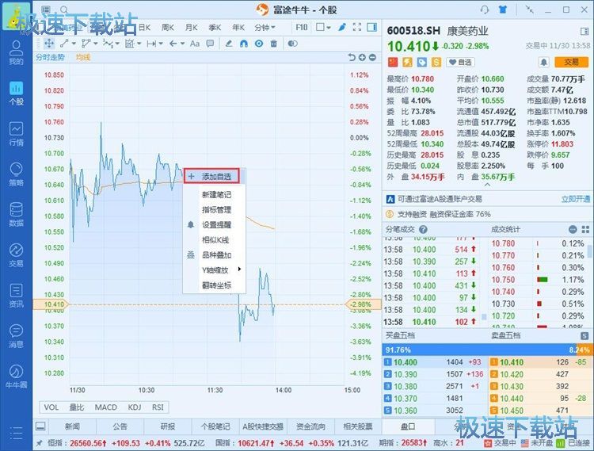Image resolution: width=594 pixels, height=451 pixels.
Task: Select the comment bubble annotation tool
Action: coord(210,44)
